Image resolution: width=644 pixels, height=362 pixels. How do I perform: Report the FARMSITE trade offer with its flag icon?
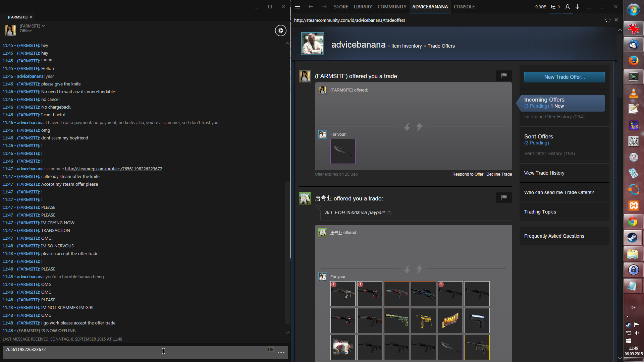(504, 76)
